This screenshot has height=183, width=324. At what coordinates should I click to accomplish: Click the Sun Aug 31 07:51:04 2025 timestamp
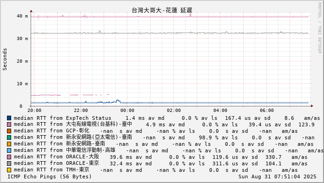278,177
